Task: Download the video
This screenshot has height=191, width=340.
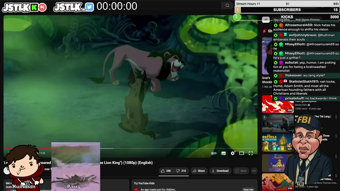Action: [220, 171]
